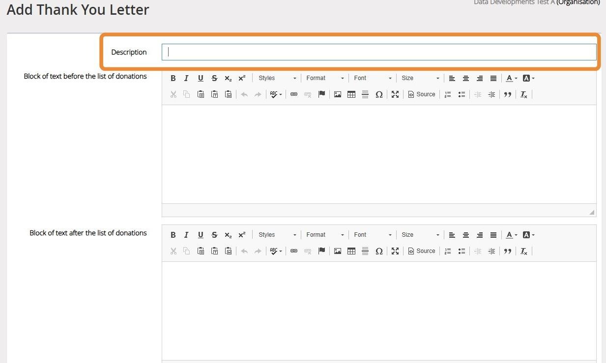Open Styles dropdown in the after-donations editor
The image size is (606, 363).
[x=277, y=235]
